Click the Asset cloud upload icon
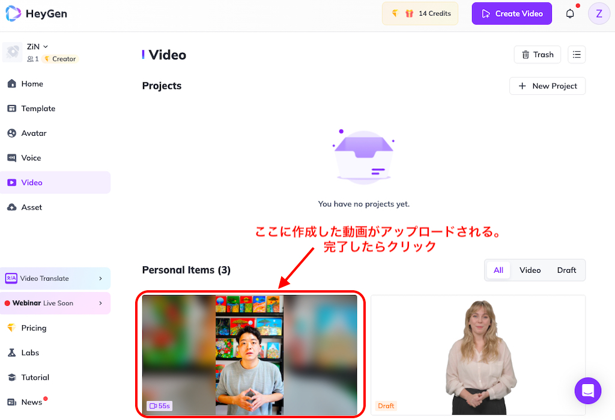615x420 pixels. pyautogui.click(x=11, y=207)
